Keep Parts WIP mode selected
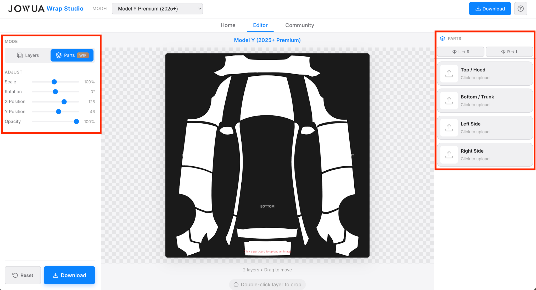 click(x=72, y=55)
